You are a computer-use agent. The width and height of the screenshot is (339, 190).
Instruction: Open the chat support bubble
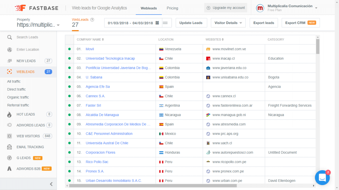pyautogui.click(x=322, y=177)
